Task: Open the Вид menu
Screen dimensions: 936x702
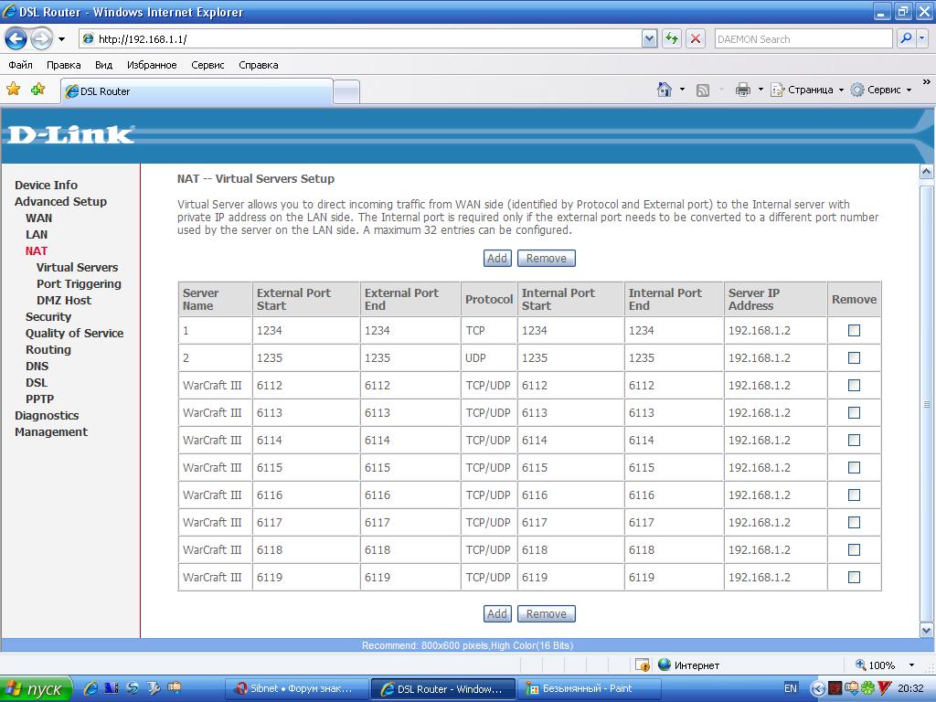Action: [x=103, y=65]
